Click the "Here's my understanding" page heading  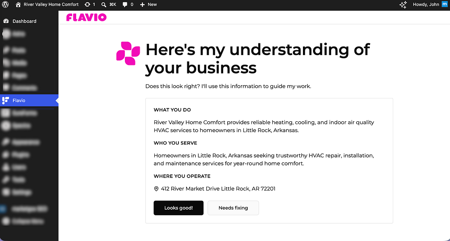tap(257, 59)
